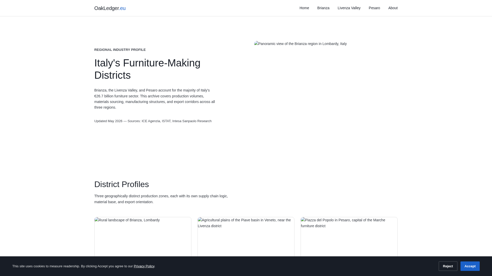Click the intro paragraph about €26.7 billion sector

click(x=155, y=99)
